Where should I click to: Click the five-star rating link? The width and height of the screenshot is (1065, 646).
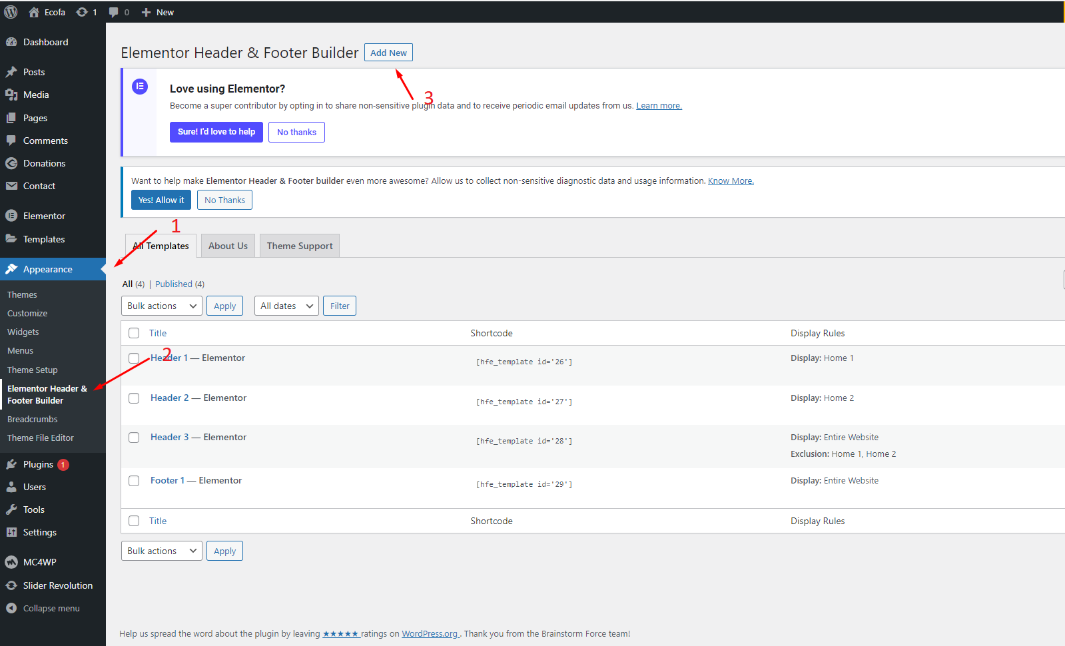coord(340,633)
